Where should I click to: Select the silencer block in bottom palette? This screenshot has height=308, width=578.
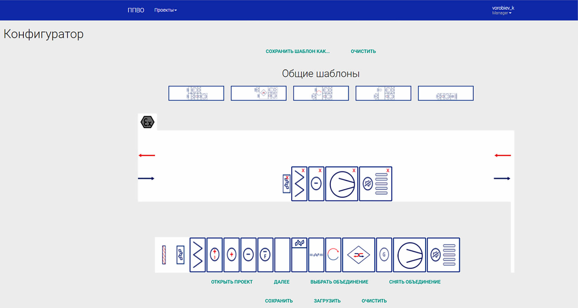coord(443,255)
